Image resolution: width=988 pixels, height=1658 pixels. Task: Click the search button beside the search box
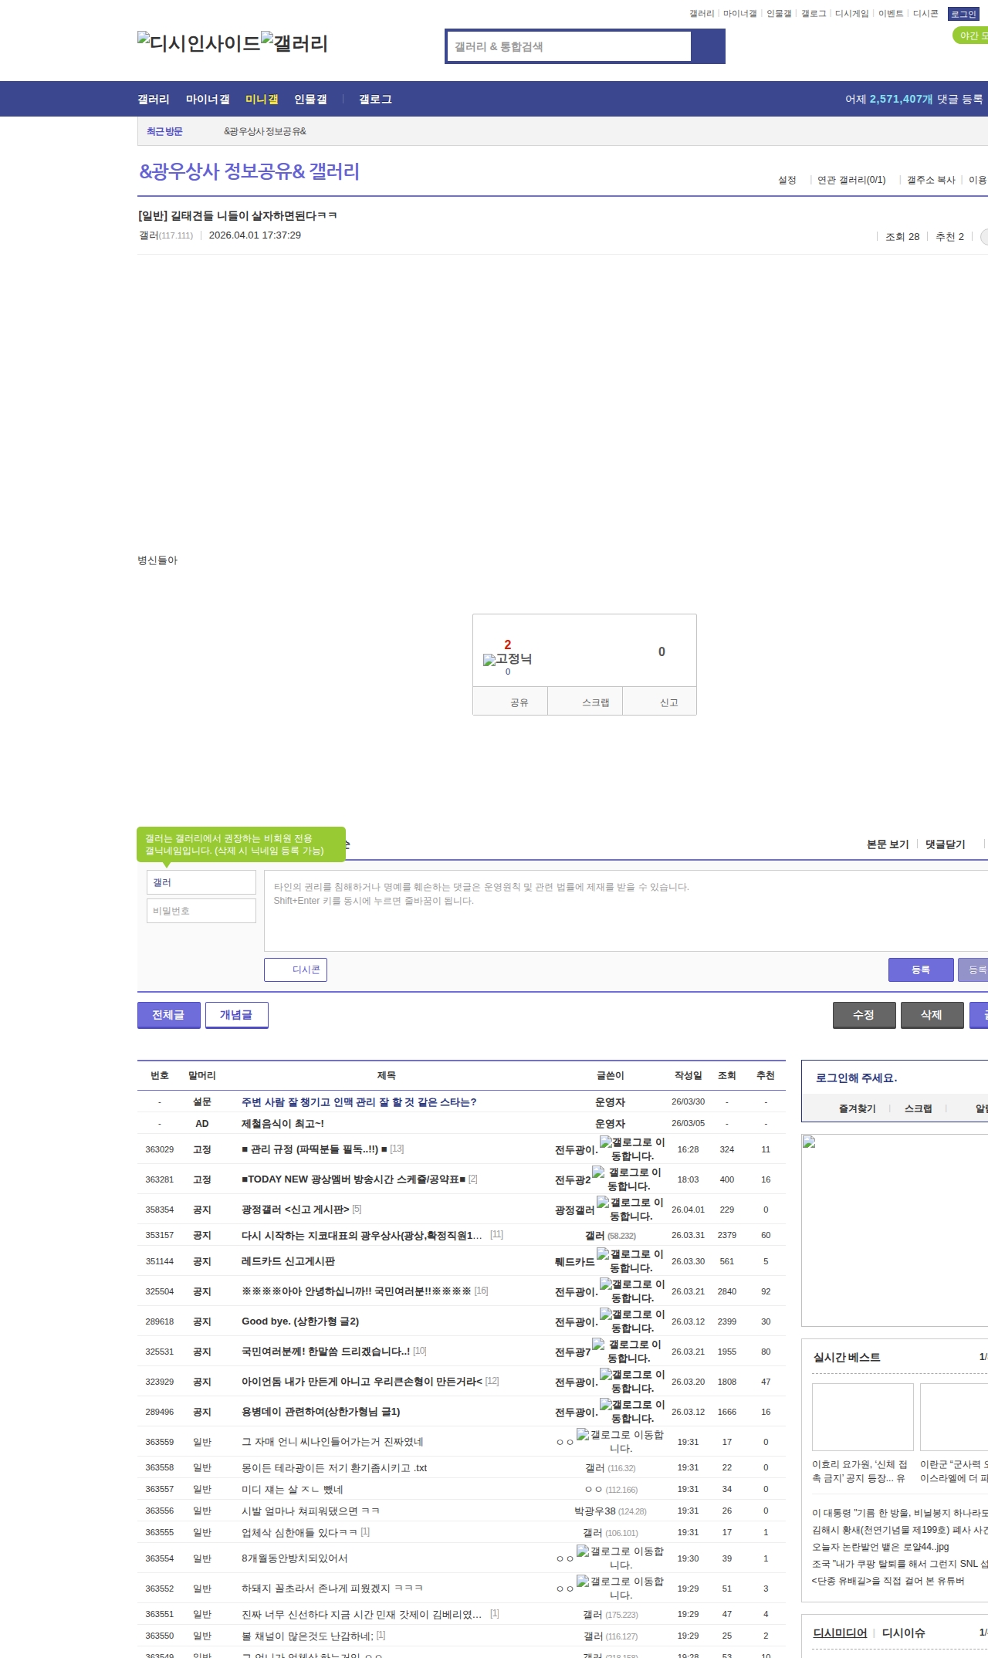[708, 46]
